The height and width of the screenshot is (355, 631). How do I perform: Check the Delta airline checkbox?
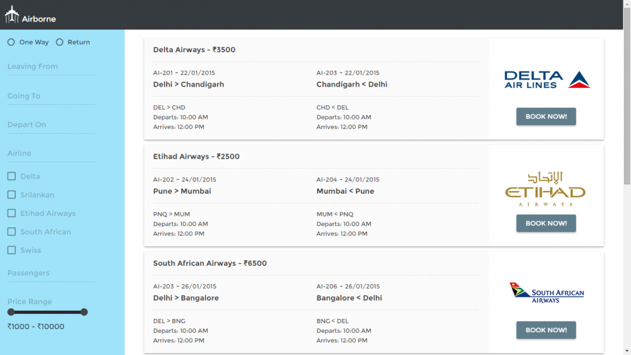[x=11, y=176]
